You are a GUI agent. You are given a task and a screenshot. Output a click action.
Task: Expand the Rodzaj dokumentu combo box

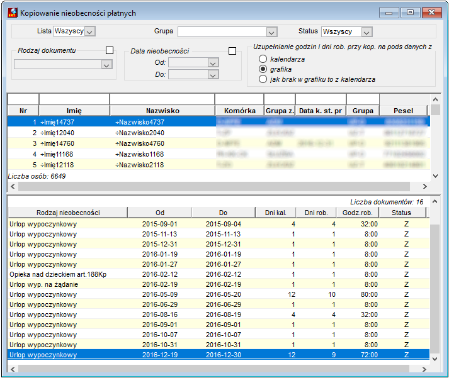coord(106,65)
